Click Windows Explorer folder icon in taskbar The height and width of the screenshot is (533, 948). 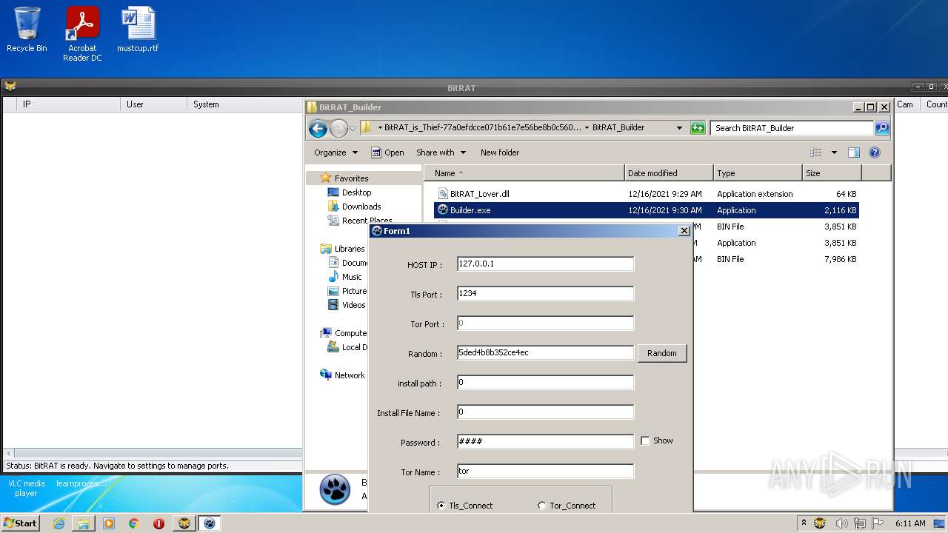pos(84,523)
